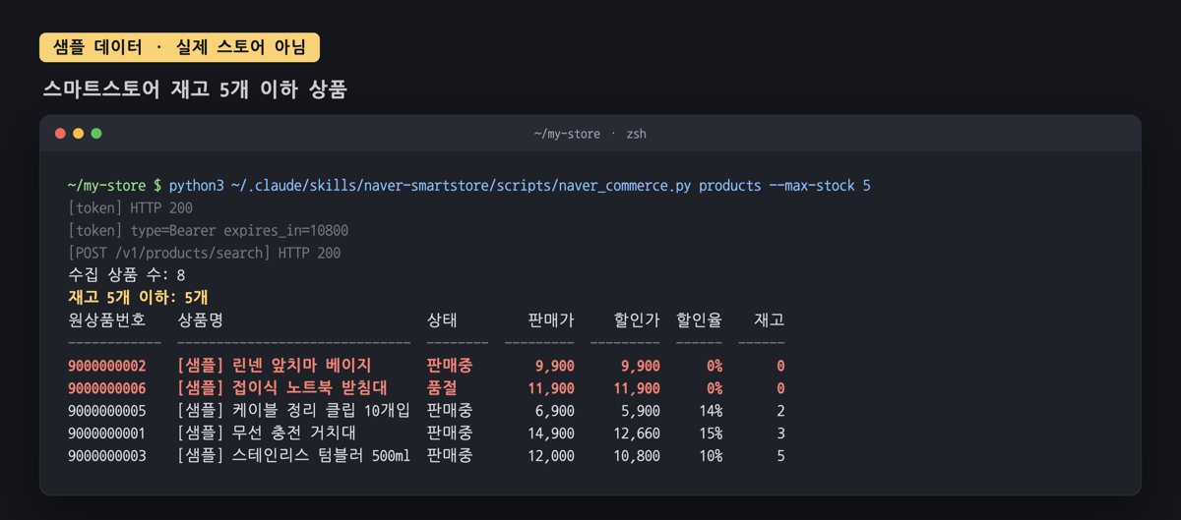Click the '재고' column header
This screenshot has width=1181, height=520.
click(770, 319)
